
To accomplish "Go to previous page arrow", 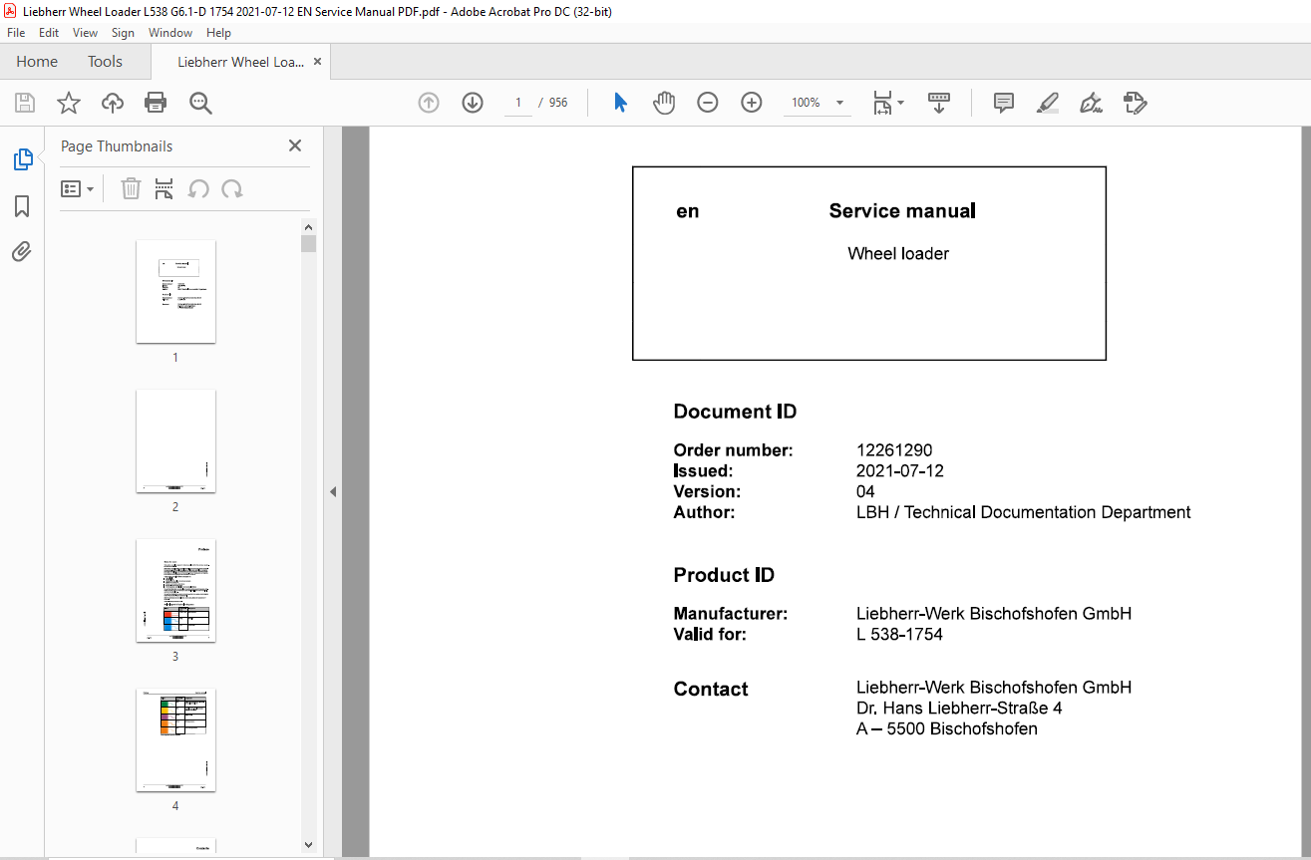I will click(x=429, y=103).
